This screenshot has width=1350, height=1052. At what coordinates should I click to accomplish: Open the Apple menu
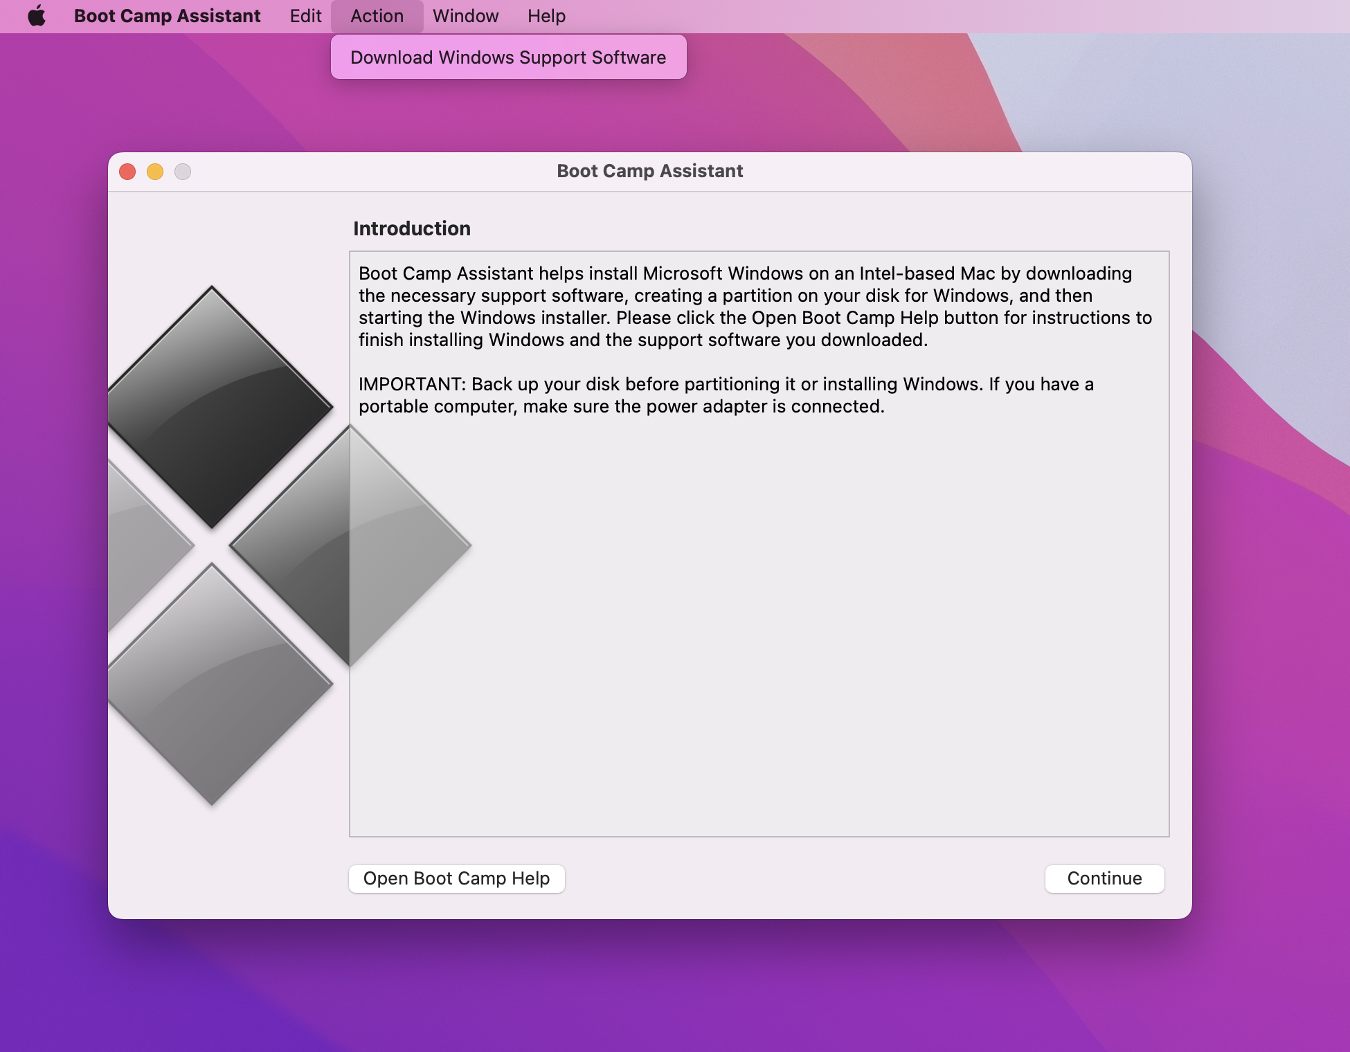[x=38, y=15]
